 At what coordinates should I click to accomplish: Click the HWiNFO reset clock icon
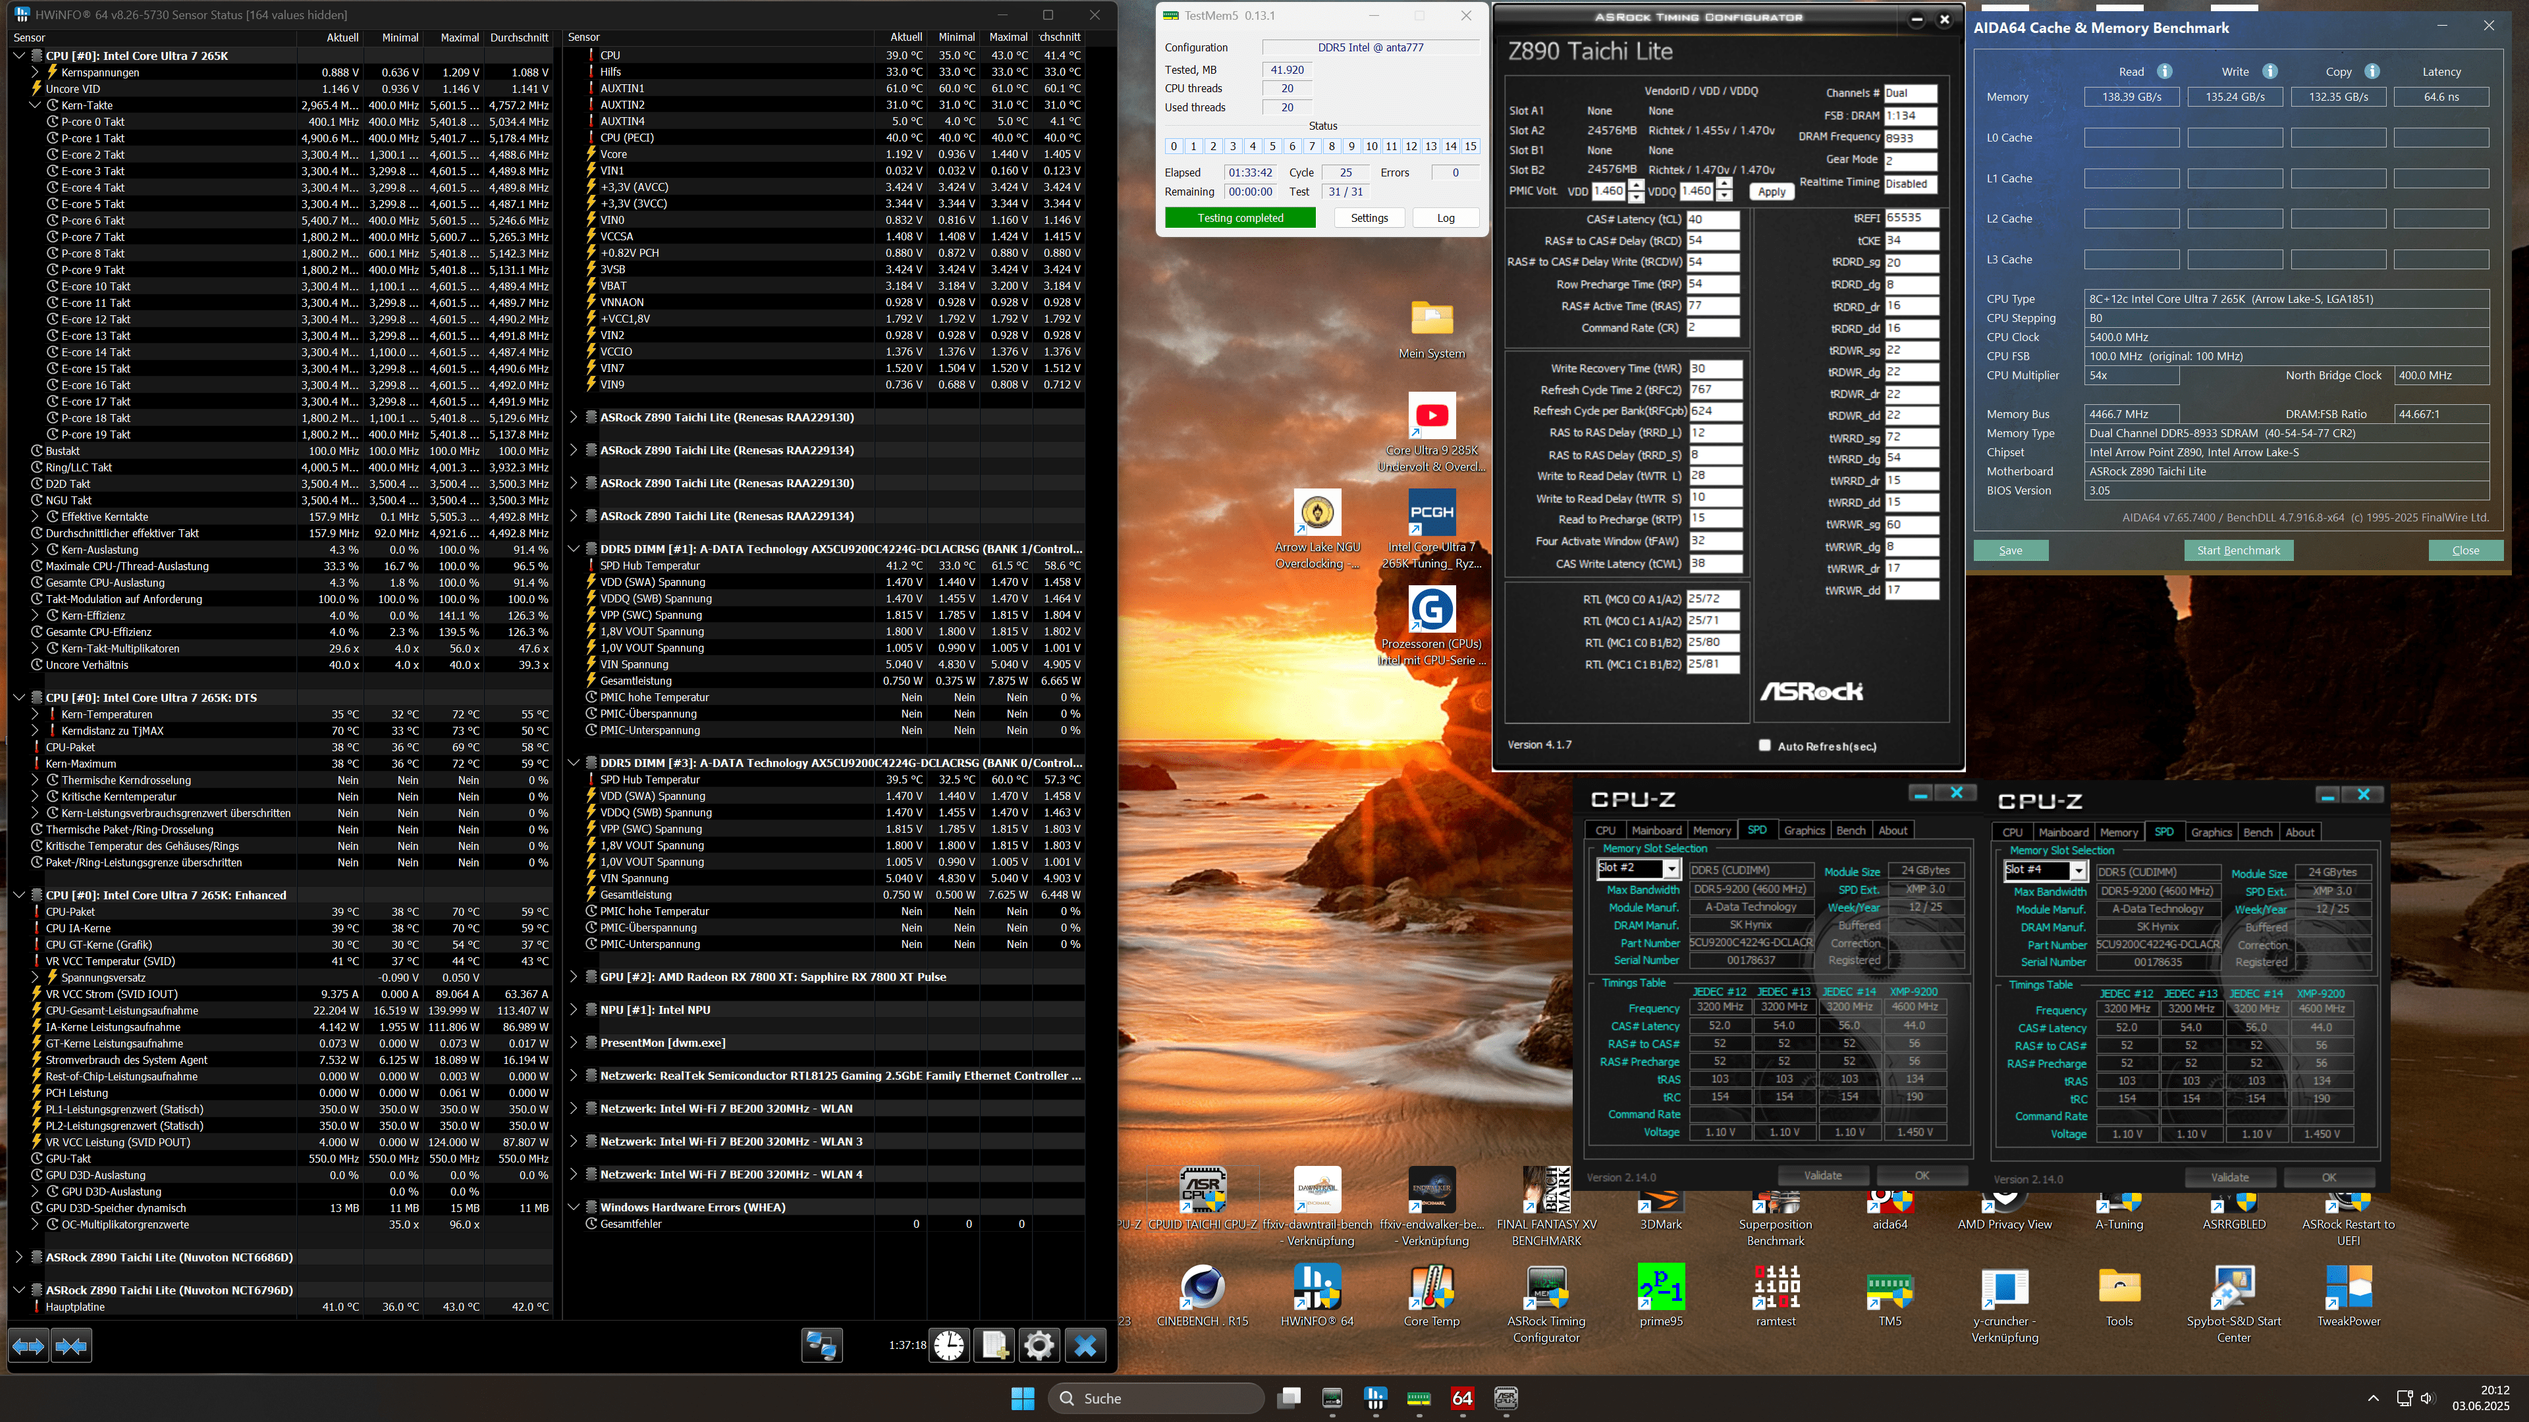[x=948, y=1346]
